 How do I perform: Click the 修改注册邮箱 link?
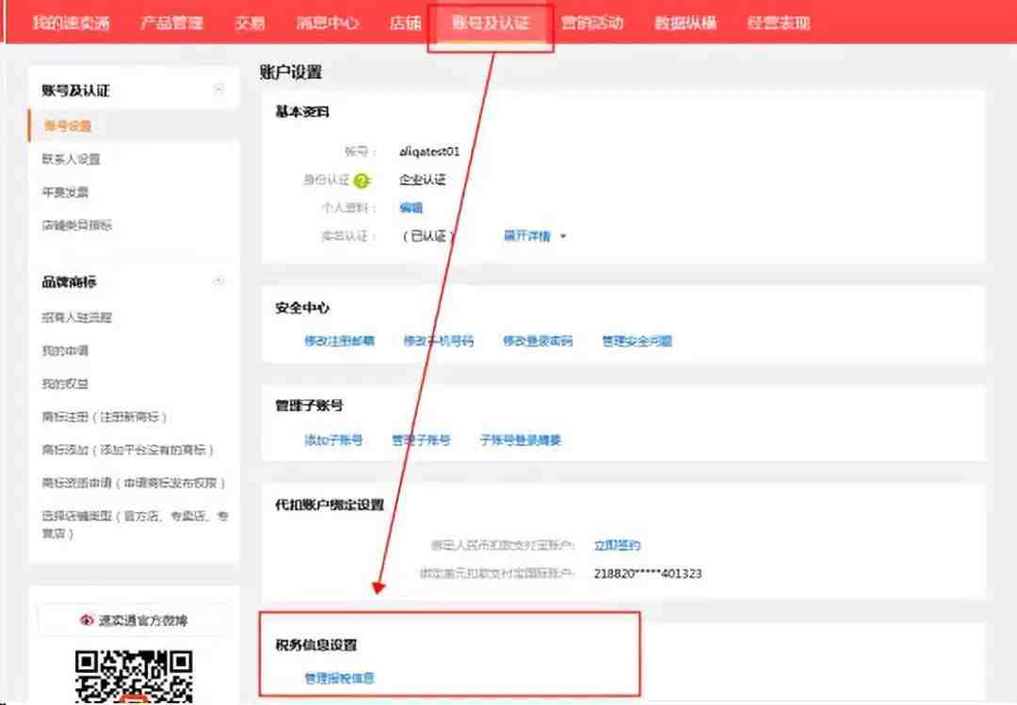339,341
